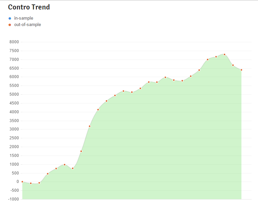This screenshot has height=210, width=258.
Task: Select the data point near 470 after the dip
Action: click(x=48, y=173)
